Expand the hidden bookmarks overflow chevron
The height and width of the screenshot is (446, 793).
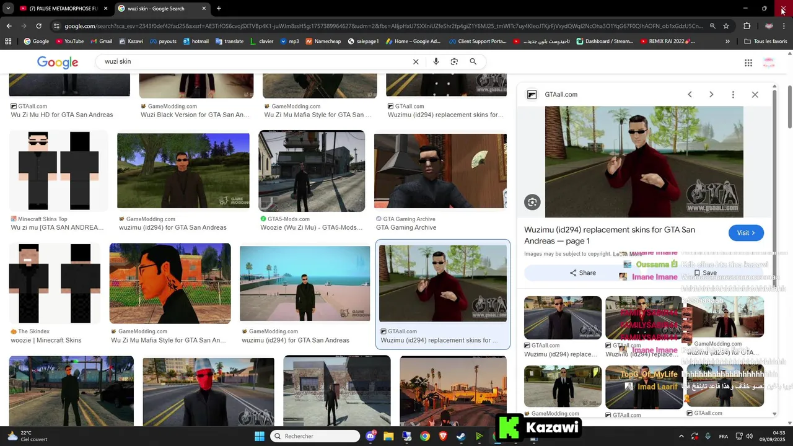[x=727, y=42]
